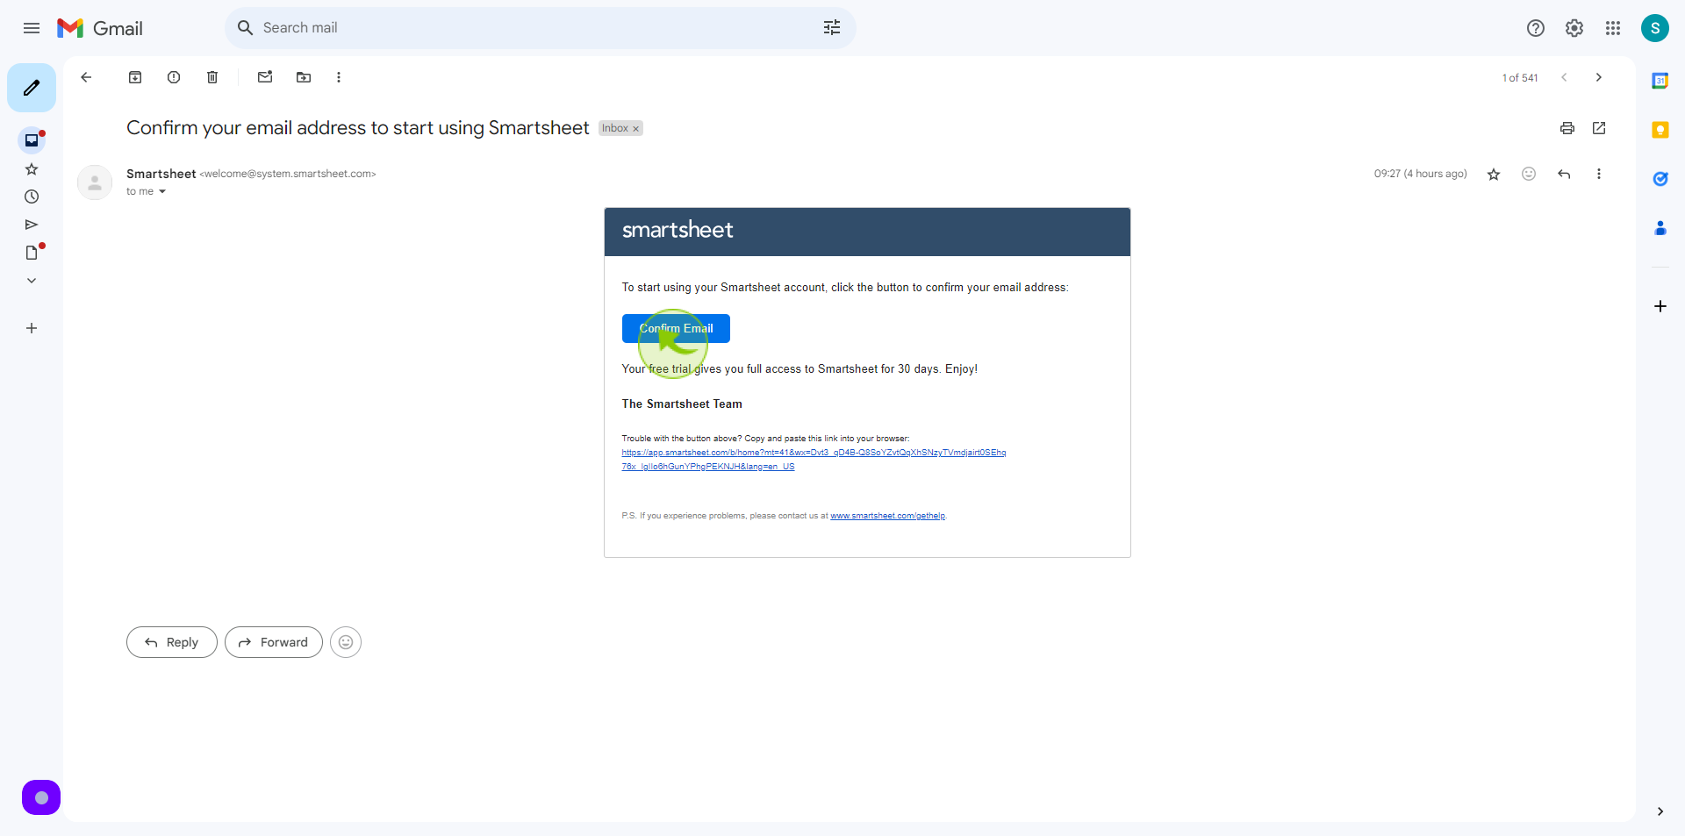Add emoji reaction next to Forward
1685x836 pixels.
click(x=346, y=642)
